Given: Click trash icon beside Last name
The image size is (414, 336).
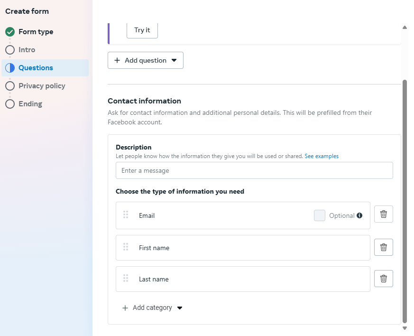Looking at the screenshot, I should point(383,279).
